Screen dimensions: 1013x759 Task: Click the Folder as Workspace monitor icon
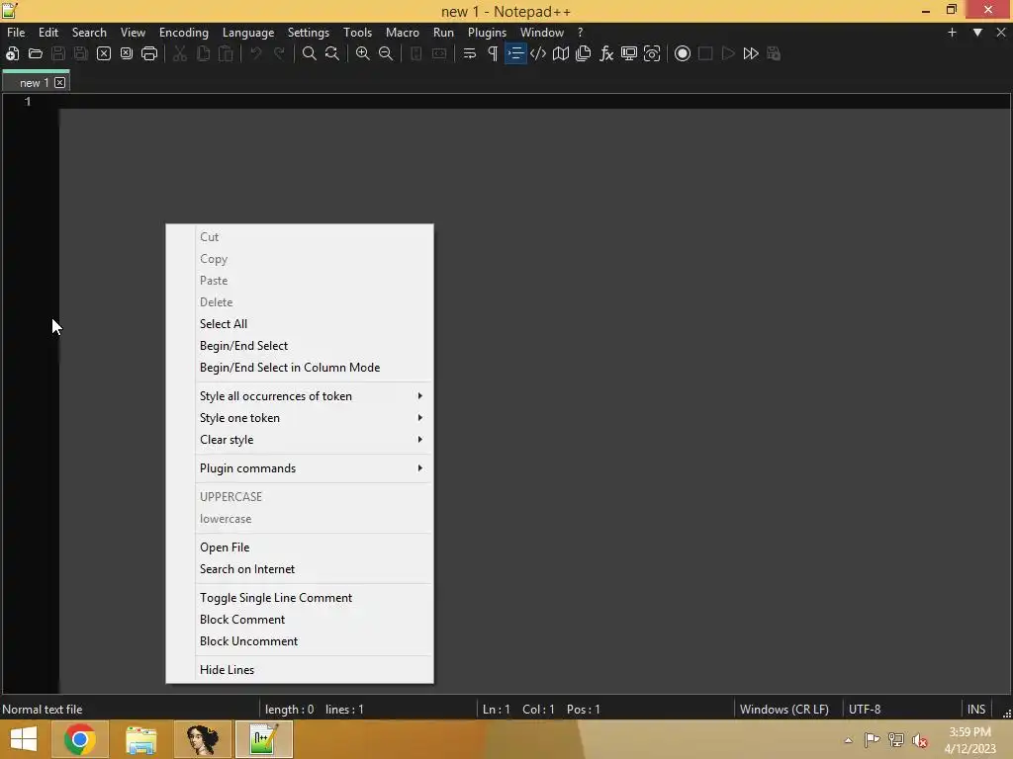[x=629, y=53]
